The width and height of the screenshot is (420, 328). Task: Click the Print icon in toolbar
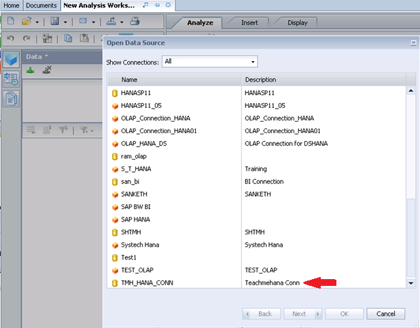pyautogui.click(x=135, y=22)
